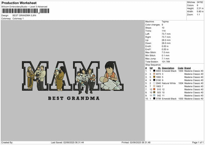
Task: Click the 'Code' column header
Action: tap(180, 68)
